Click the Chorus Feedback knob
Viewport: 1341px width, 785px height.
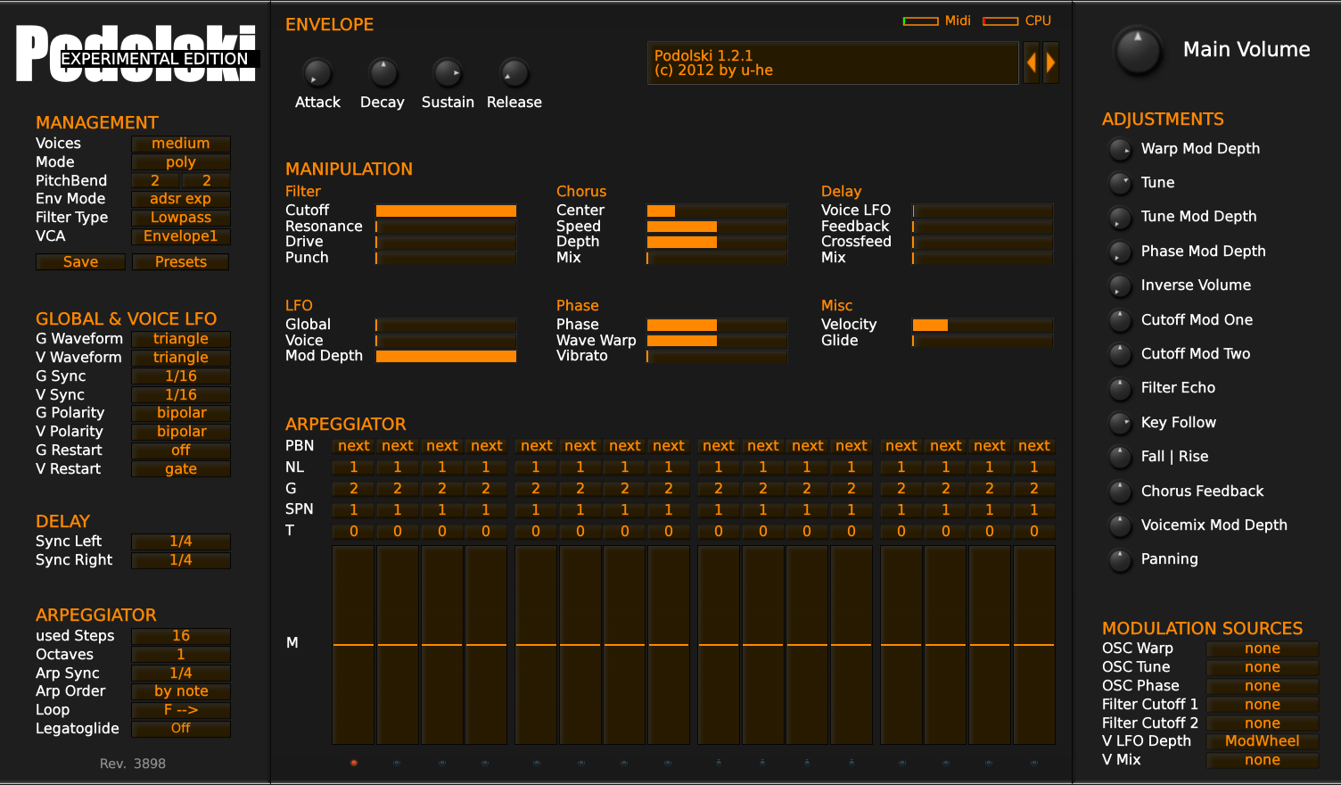click(x=1120, y=492)
